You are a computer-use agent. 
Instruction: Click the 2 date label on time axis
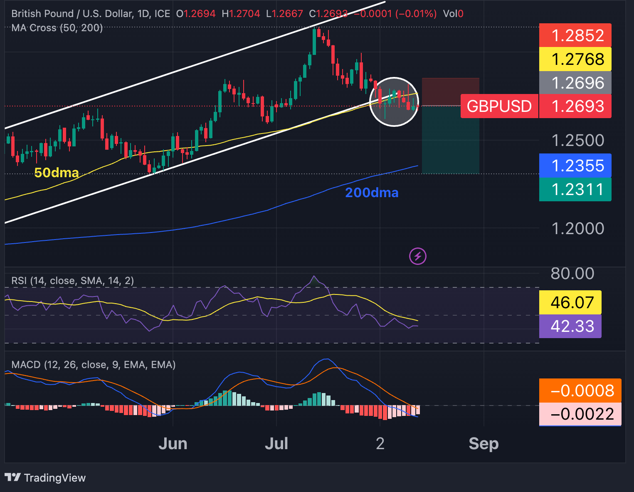point(380,444)
